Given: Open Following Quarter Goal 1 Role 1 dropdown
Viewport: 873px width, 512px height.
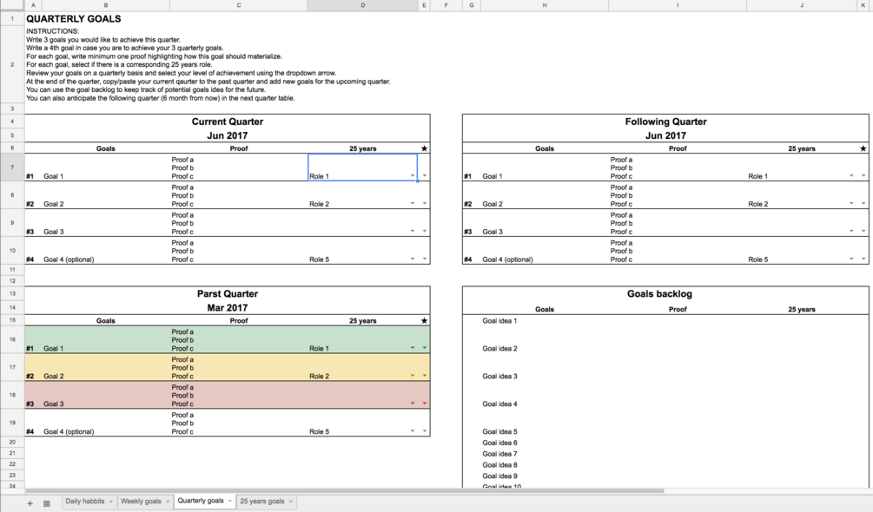Looking at the screenshot, I should pos(851,175).
